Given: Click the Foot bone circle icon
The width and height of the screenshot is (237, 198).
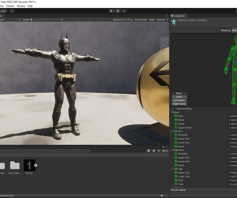Looking at the screenshot, I should click(176, 180).
